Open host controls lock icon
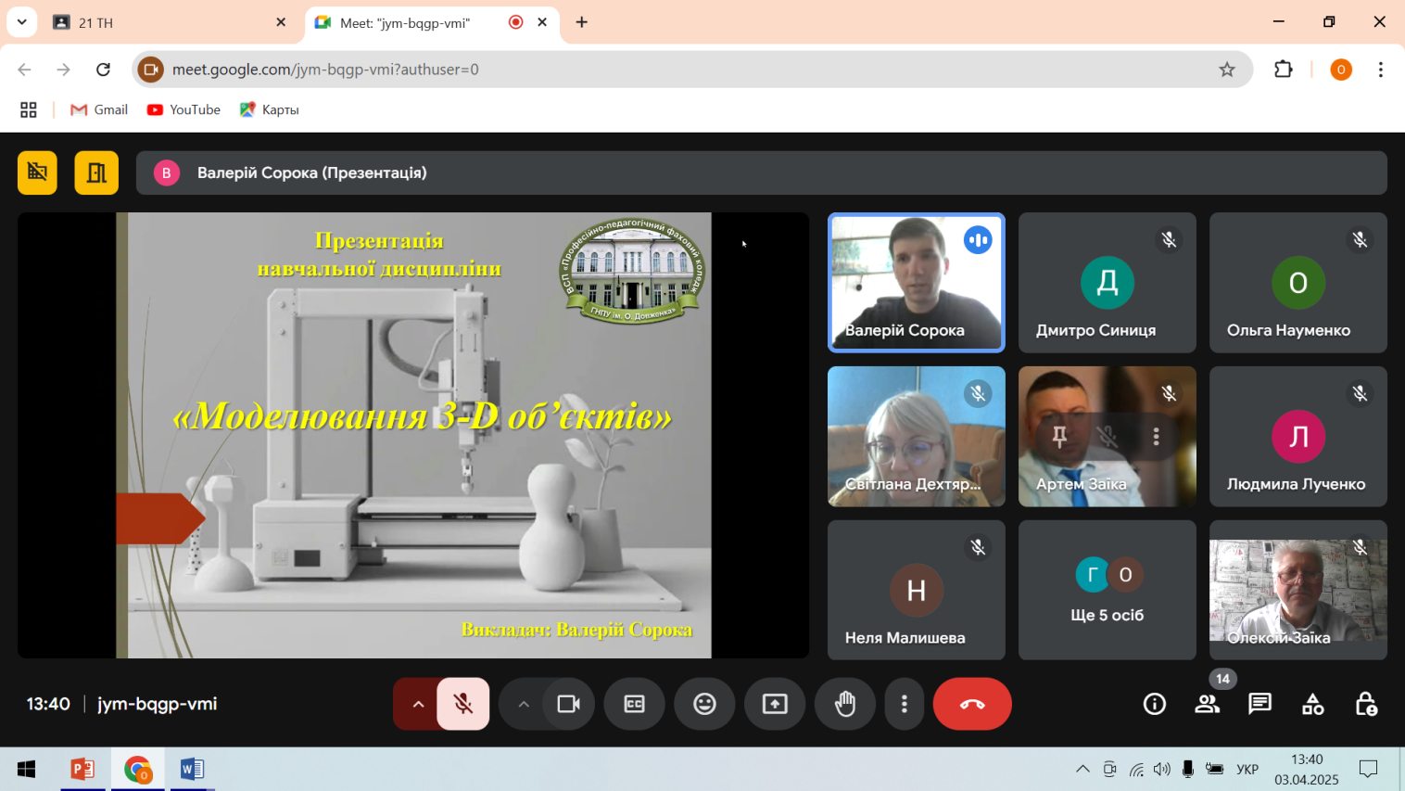 pyautogui.click(x=1365, y=704)
